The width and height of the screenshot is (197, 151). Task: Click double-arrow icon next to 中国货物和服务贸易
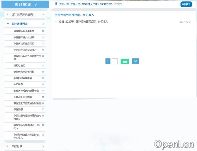[x=43, y=44]
